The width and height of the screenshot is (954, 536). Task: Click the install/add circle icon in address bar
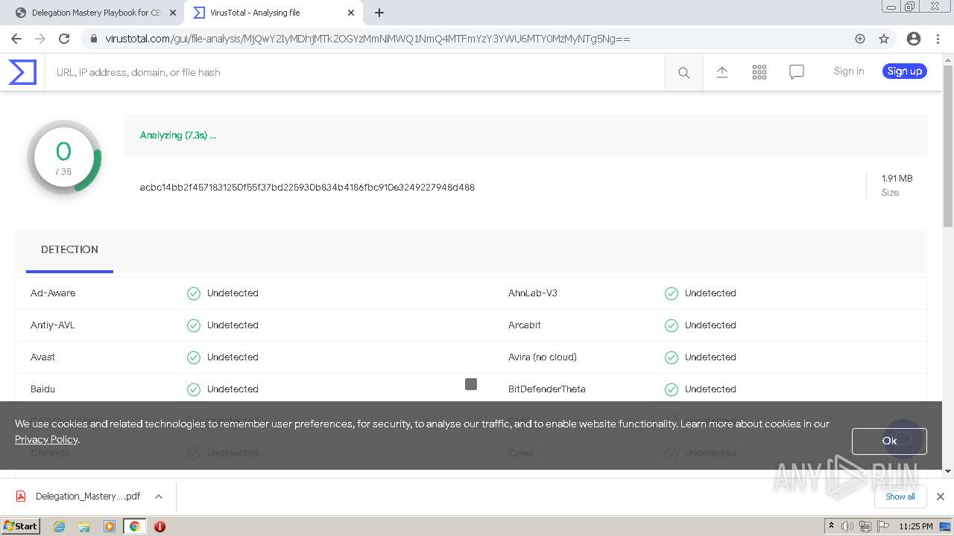(860, 39)
